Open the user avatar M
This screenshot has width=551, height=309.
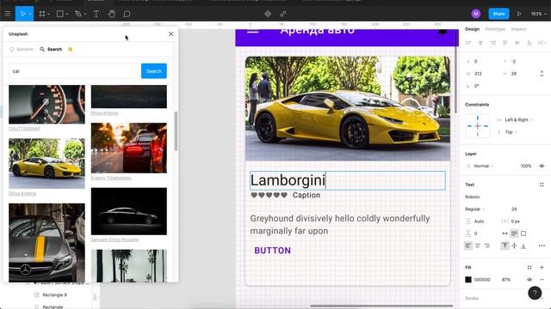click(x=476, y=14)
